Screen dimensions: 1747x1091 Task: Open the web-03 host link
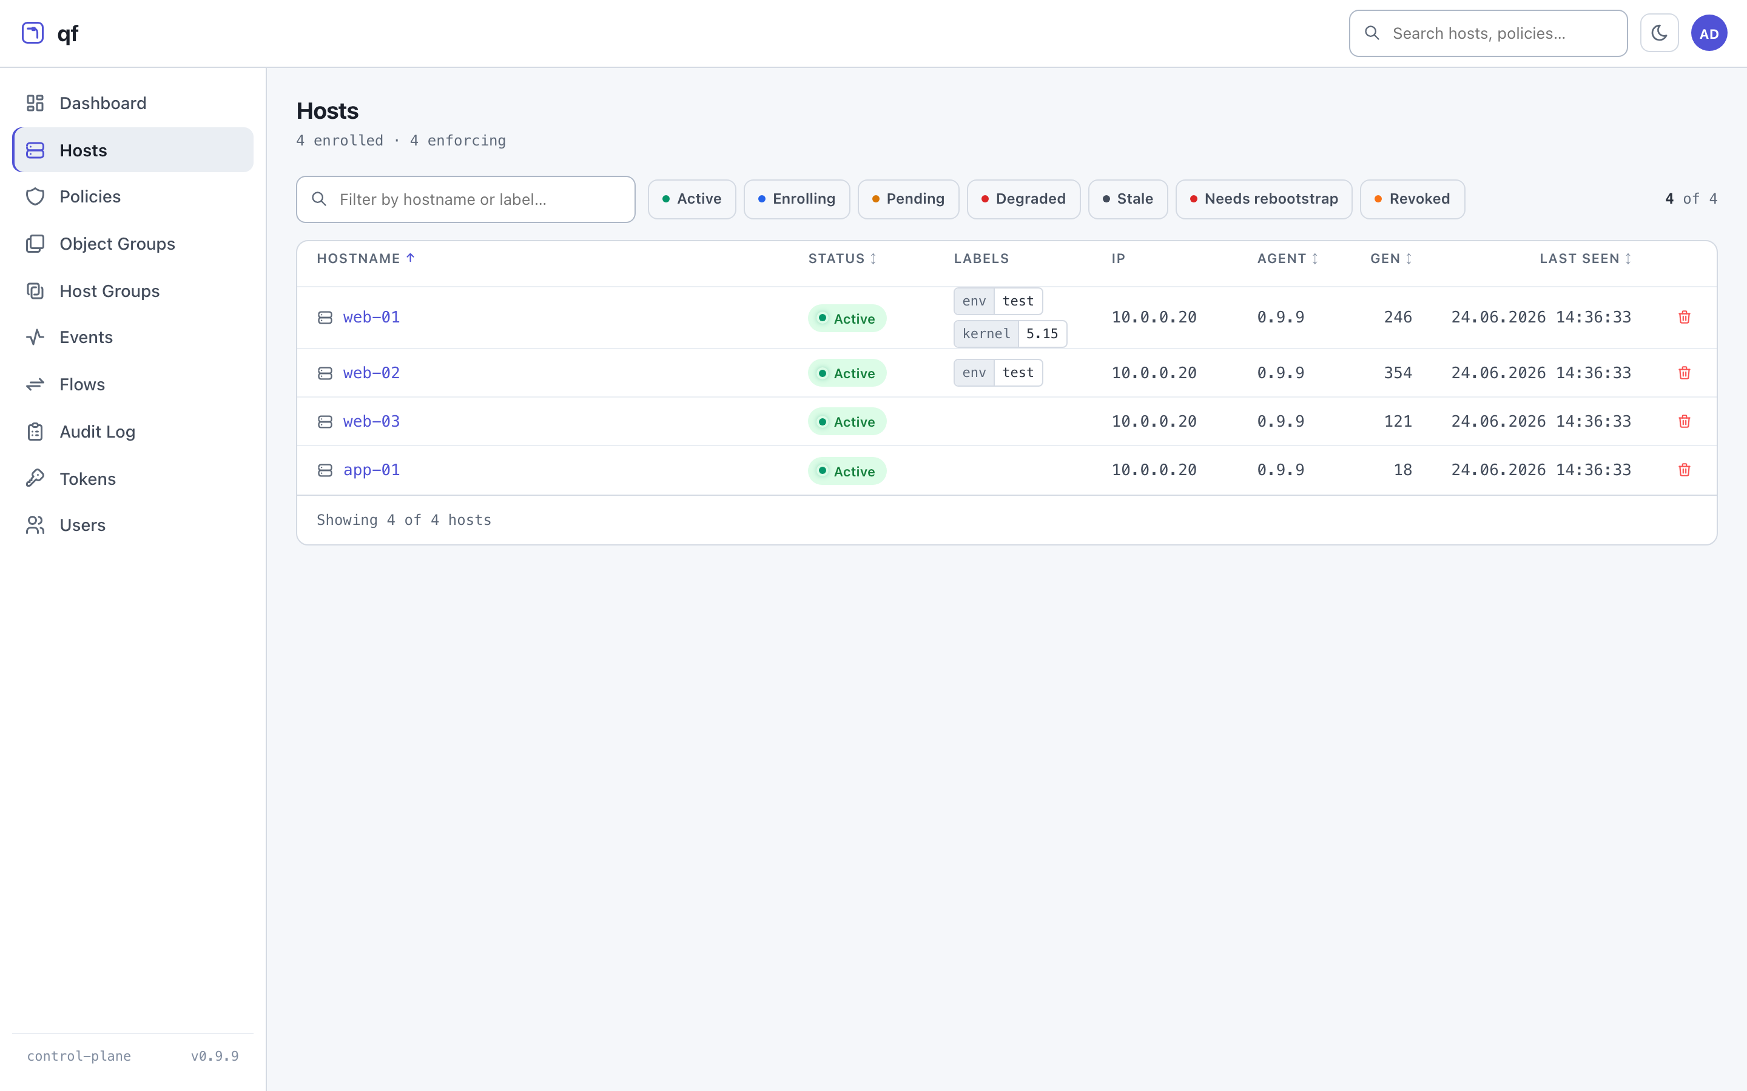[371, 421]
